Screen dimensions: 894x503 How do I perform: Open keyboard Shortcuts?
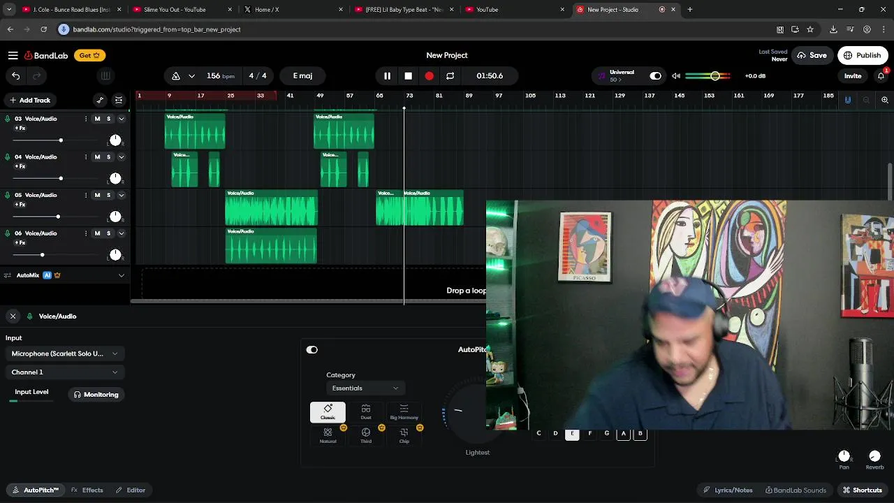tap(861, 490)
